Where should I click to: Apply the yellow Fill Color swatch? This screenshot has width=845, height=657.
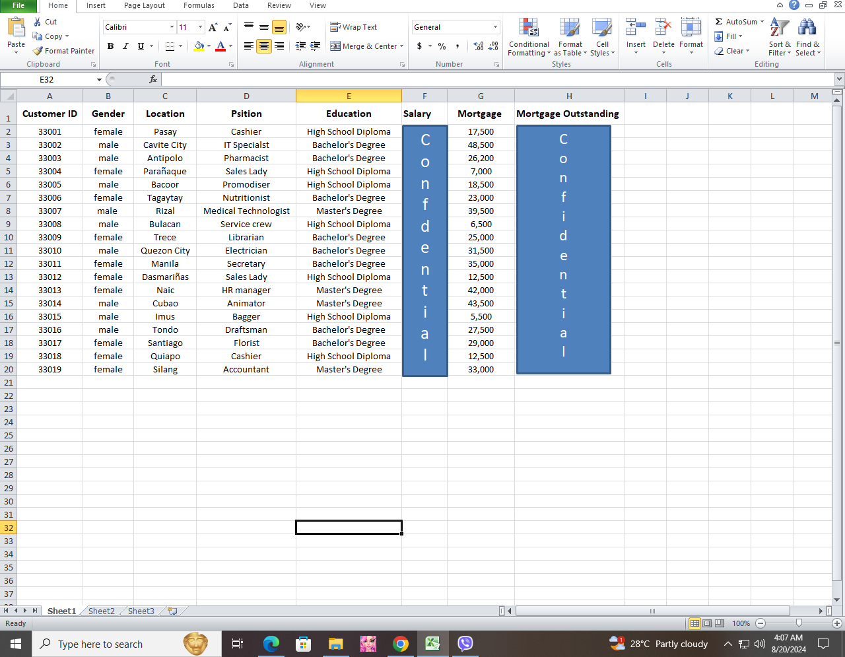(x=199, y=46)
